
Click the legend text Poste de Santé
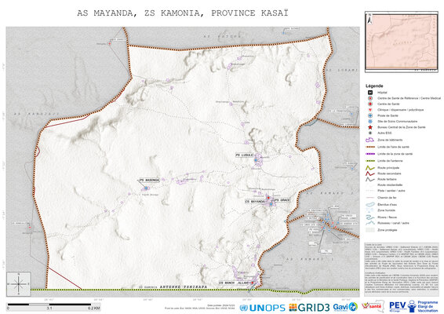pyautogui.click(x=388, y=115)
